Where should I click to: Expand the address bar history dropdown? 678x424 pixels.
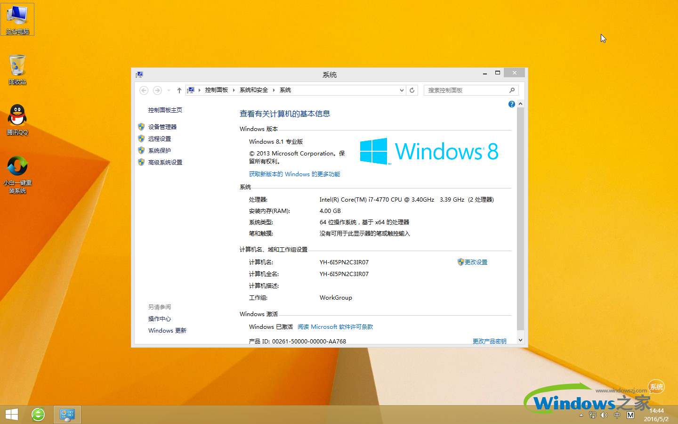(x=401, y=90)
